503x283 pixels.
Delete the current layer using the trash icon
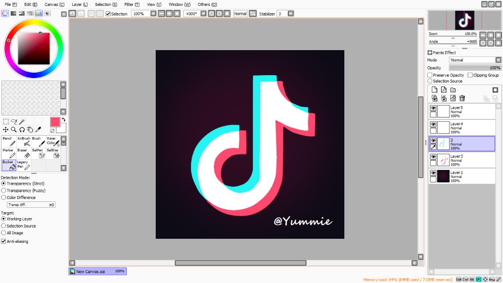pos(461,97)
